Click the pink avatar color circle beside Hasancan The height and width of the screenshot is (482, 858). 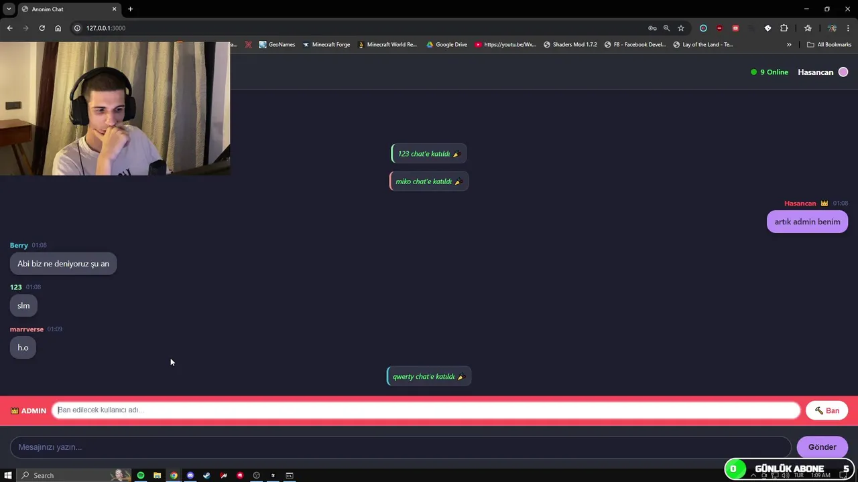tap(843, 72)
